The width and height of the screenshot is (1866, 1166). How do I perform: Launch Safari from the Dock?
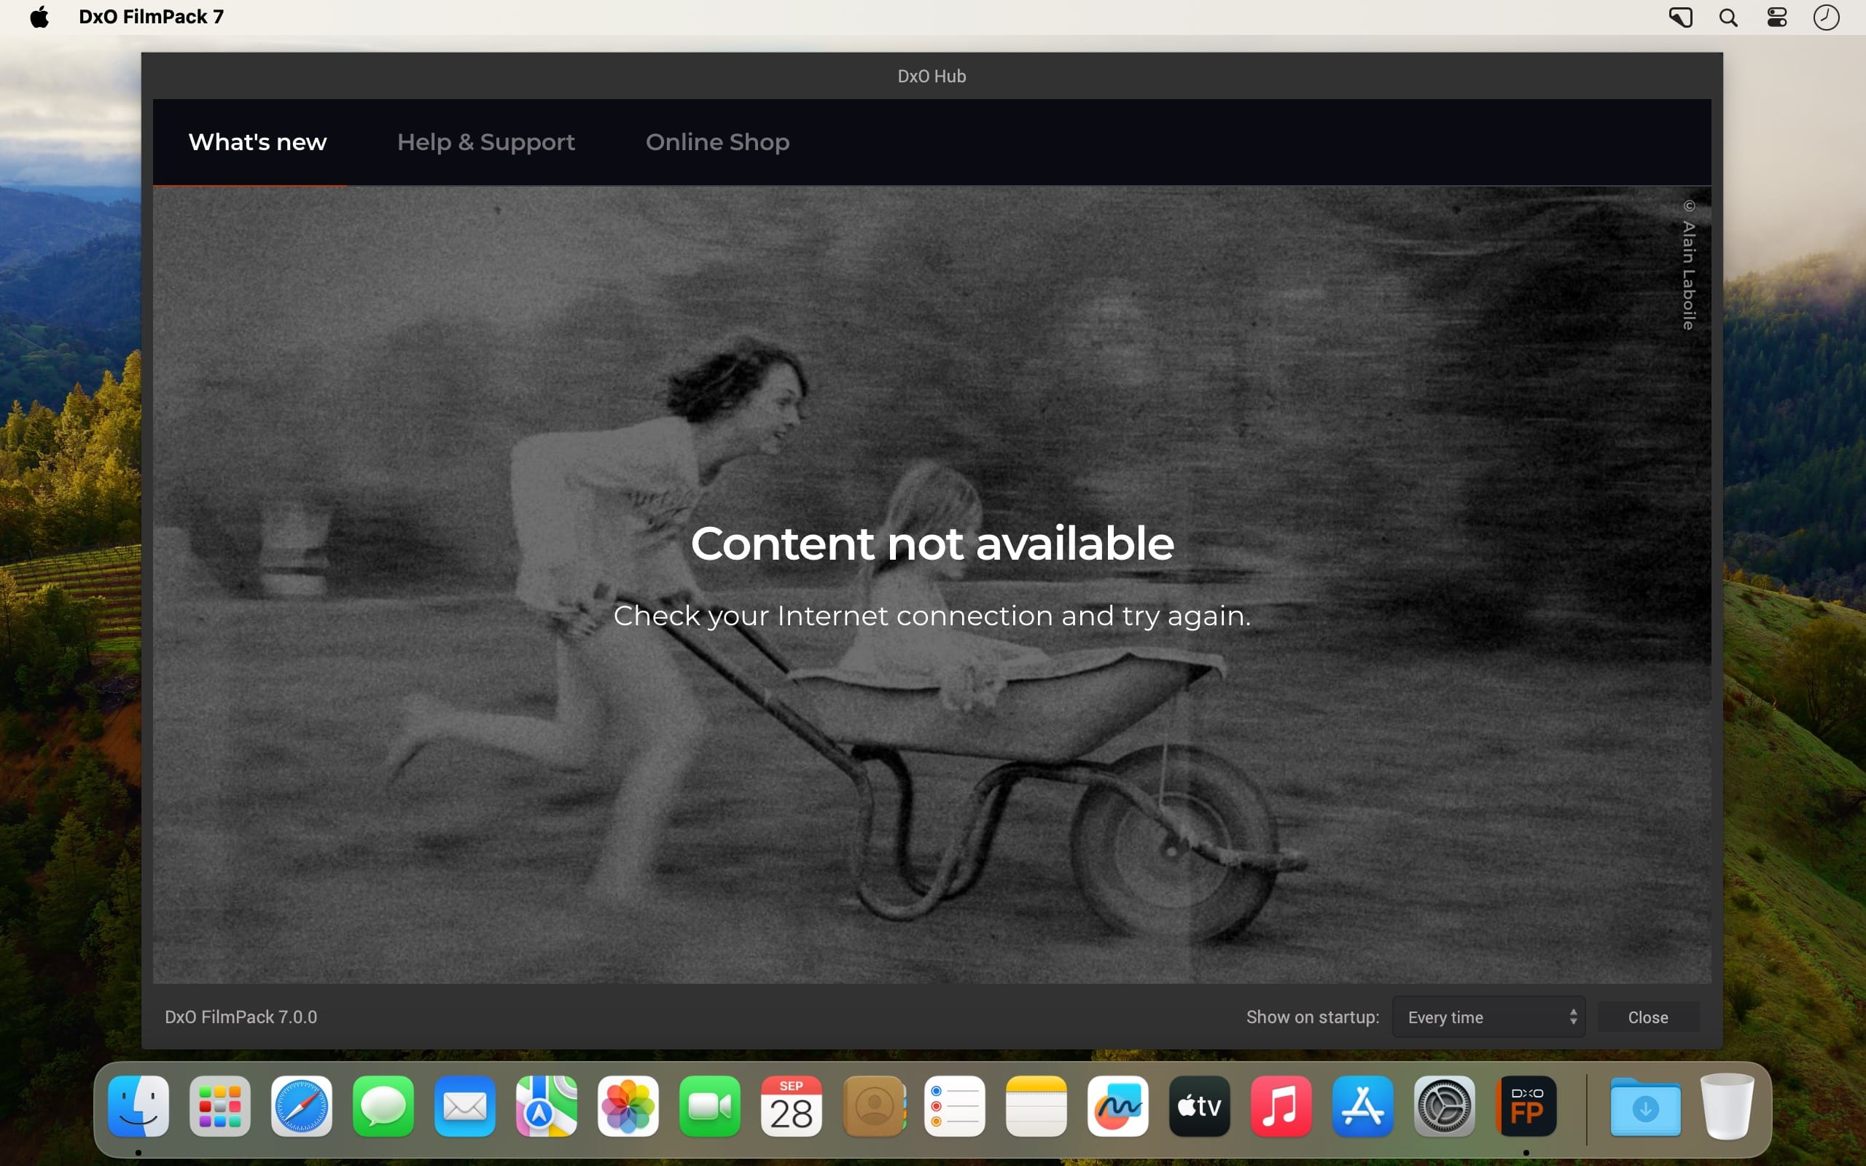click(x=302, y=1107)
